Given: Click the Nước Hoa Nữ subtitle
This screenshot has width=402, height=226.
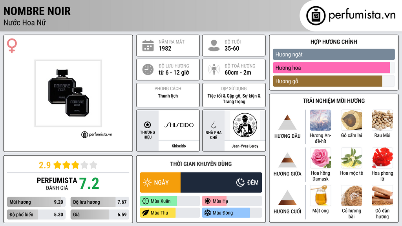Looking at the screenshot, I should (25, 23).
